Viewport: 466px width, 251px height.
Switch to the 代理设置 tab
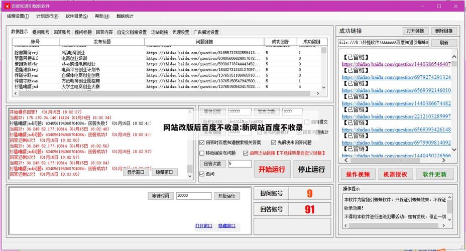click(x=181, y=32)
